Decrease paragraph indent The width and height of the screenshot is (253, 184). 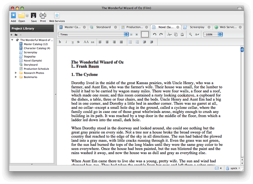[x=144, y=42]
